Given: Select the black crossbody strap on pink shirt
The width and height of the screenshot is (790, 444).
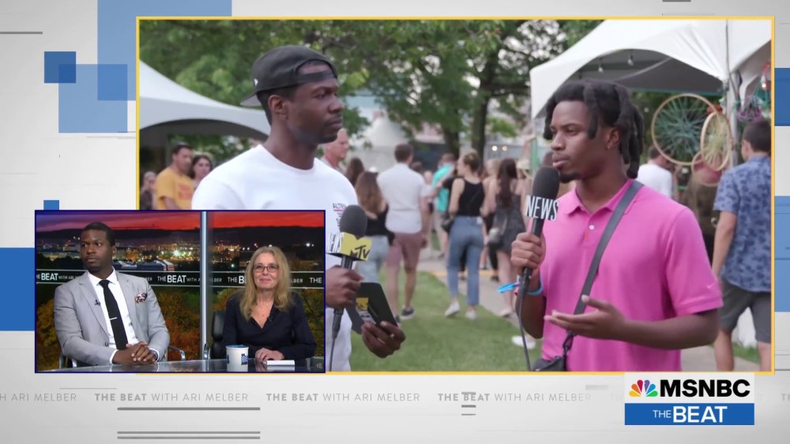Looking at the screenshot, I should click(x=600, y=252).
